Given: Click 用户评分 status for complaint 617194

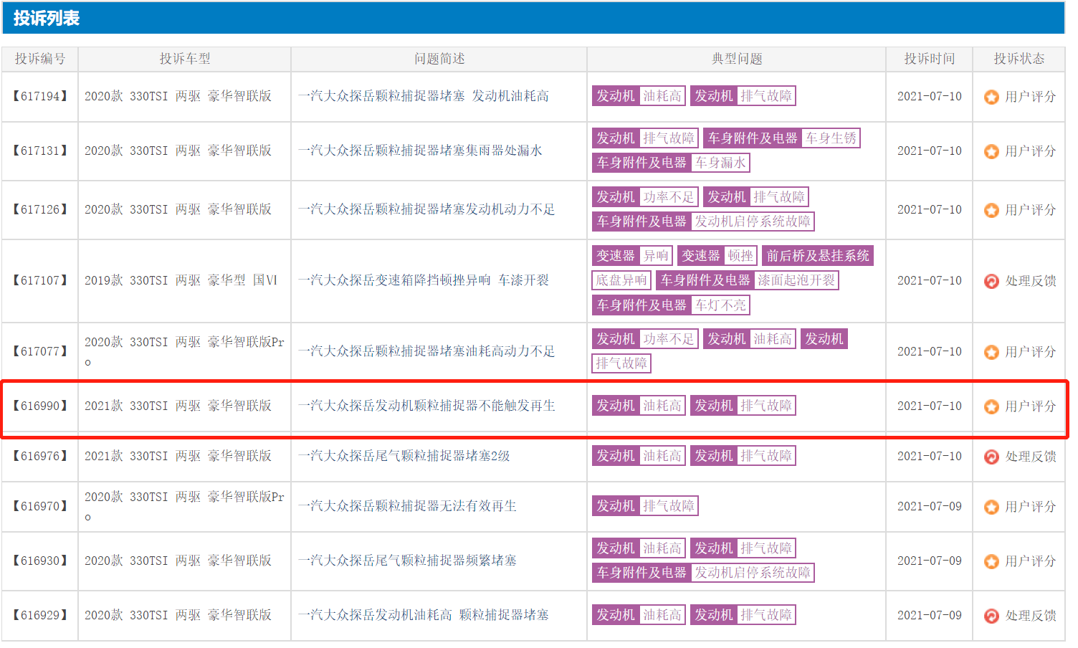Looking at the screenshot, I should tap(1030, 97).
